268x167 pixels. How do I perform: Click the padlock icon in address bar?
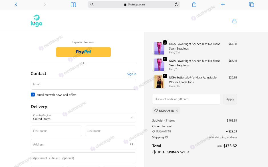pos(125,5)
